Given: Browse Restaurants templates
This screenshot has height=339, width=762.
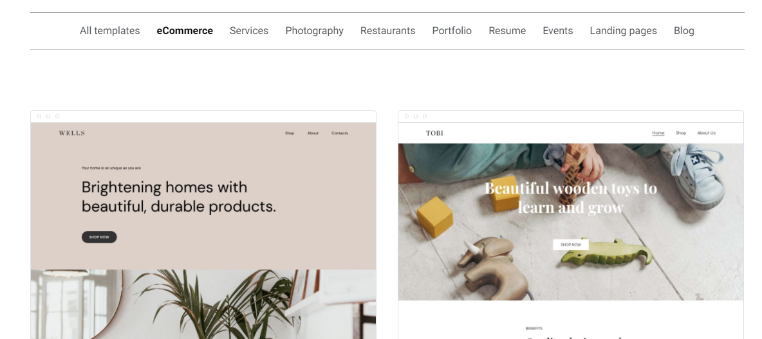Looking at the screenshot, I should tap(388, 31).
